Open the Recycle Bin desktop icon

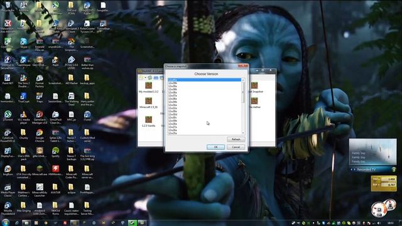tap(8, 7)
